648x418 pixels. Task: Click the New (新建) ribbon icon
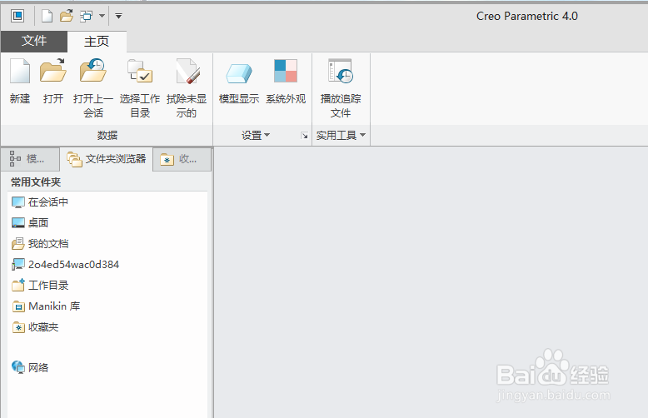(20, 71)
